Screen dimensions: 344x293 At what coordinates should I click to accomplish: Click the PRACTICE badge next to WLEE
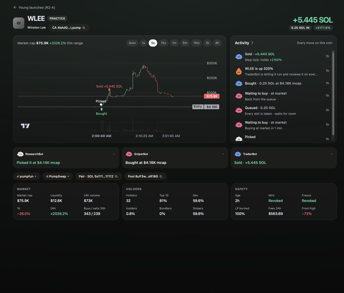click(x=57, y=18)
